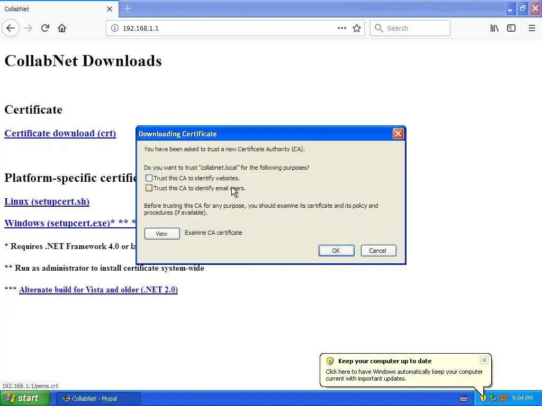Bookmark this page with the star
Screen dimensions: 542x406
point(357,28)
